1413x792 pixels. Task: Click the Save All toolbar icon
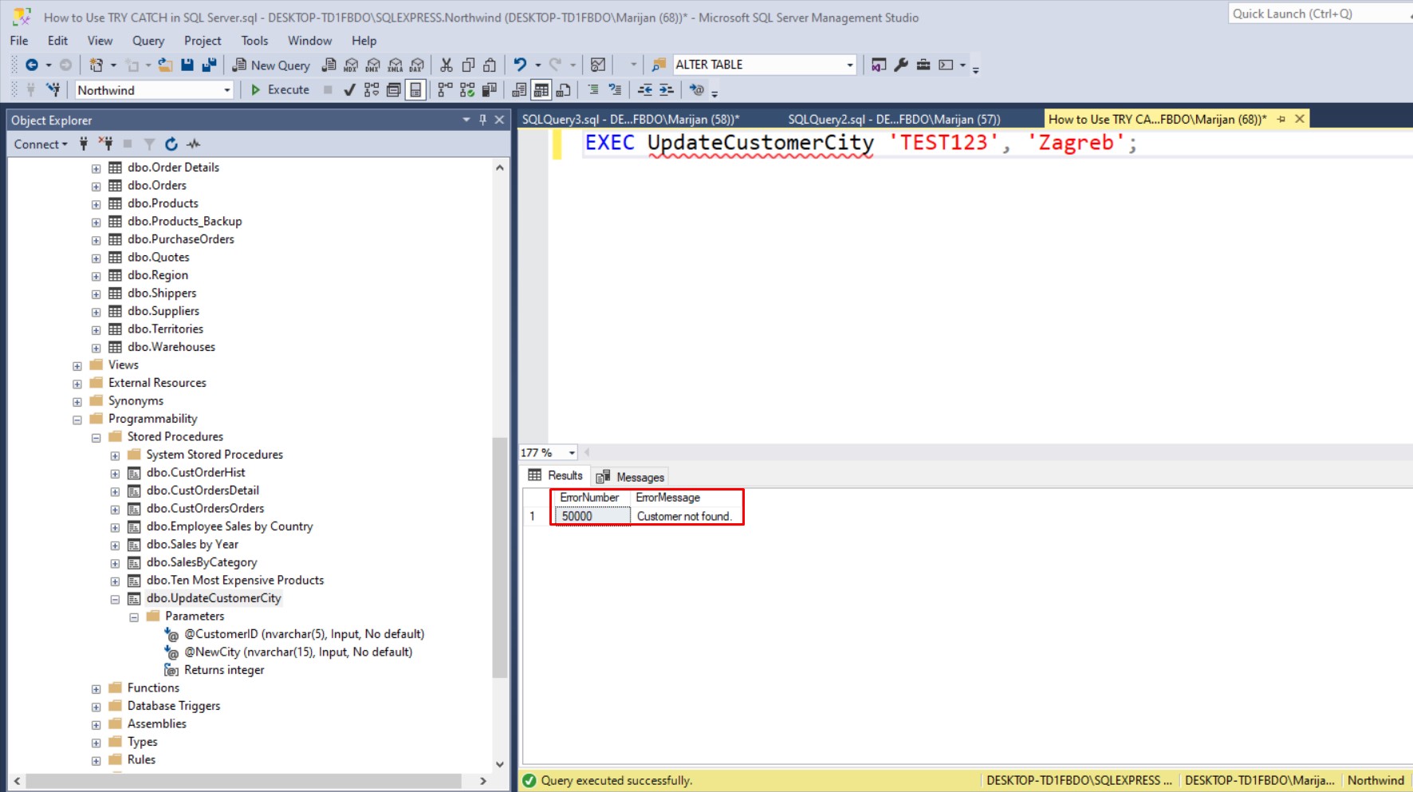click(x=209, y=65)
